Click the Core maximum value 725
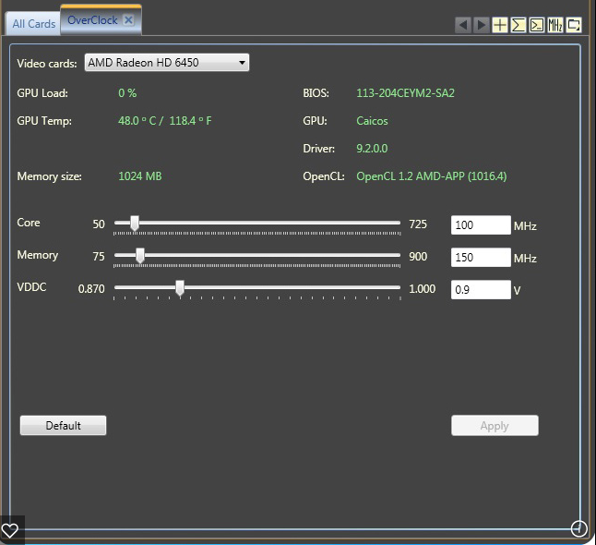This screenshot has width=596, height=545. click(418, 224)
